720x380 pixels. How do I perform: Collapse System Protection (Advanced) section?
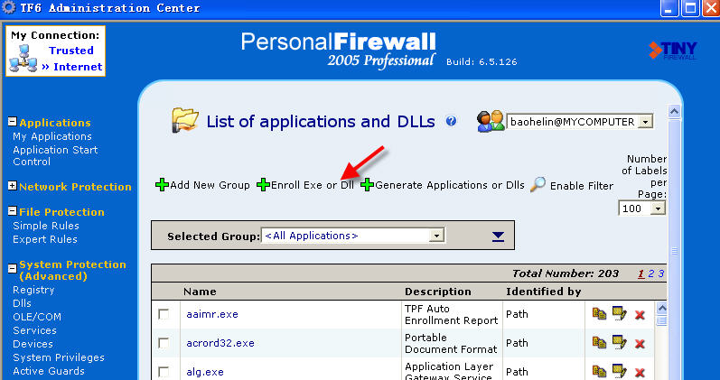point(13,268)
